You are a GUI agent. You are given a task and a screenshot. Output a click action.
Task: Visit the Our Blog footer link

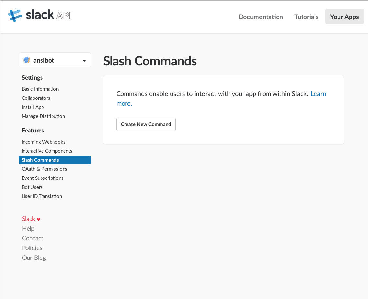point(34,258)
